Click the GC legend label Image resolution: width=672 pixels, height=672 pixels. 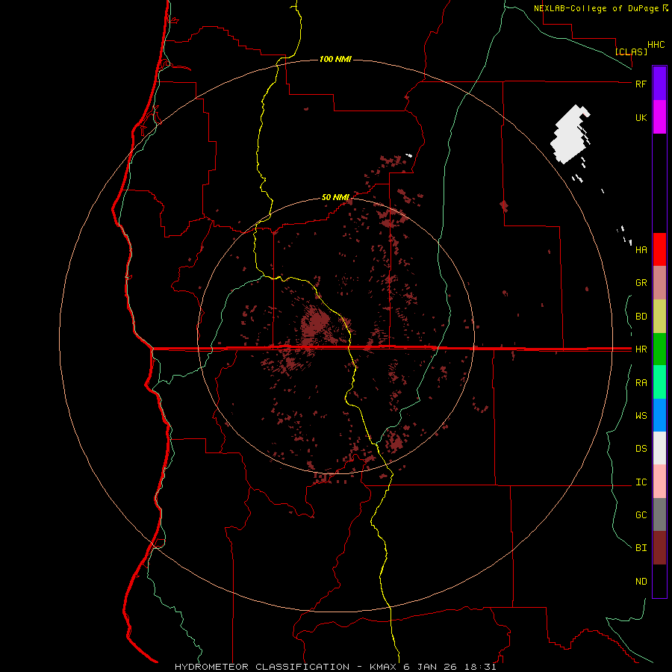(x=641, y=515)
